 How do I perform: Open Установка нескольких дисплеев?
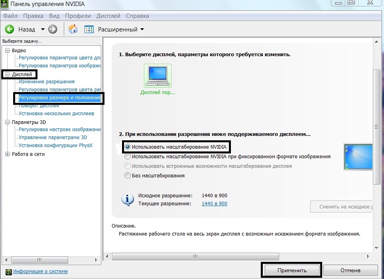click(x=56, y=114)
